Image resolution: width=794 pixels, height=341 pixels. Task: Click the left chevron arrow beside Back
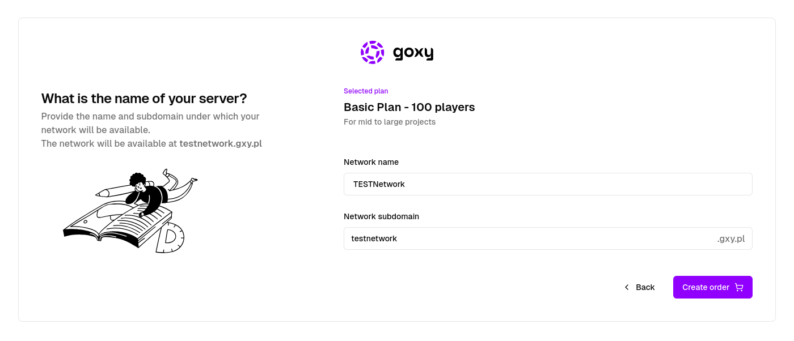627,287
